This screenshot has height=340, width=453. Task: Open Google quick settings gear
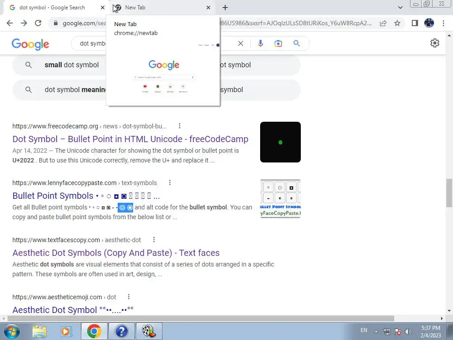click(435, 43)
